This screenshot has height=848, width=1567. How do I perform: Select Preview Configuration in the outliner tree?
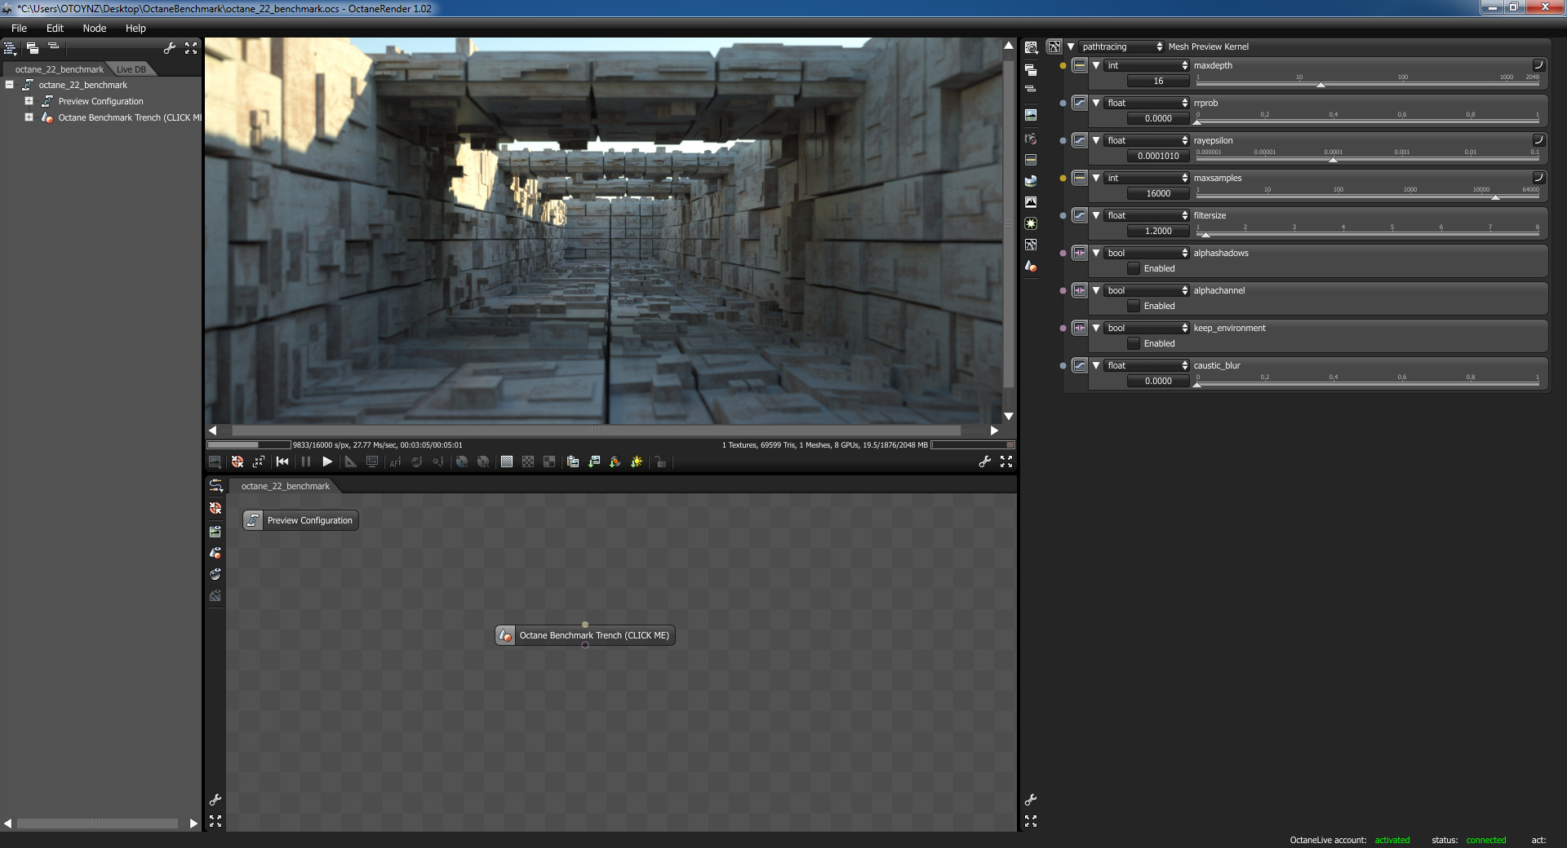click(x=100, y=101)
